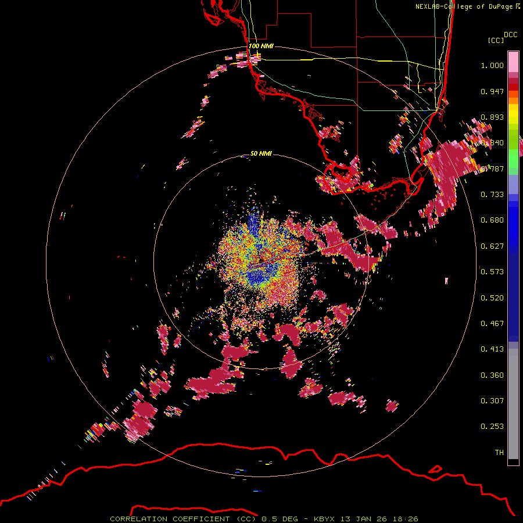Select the 0.360 legend value

pos(492,375)
